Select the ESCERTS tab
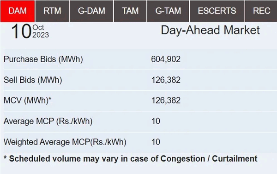Screen dimensions: 277x174 click(217, 11)
